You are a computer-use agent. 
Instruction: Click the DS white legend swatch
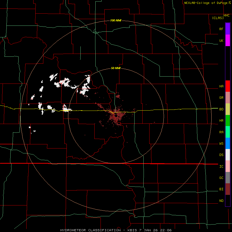point(228,155)
